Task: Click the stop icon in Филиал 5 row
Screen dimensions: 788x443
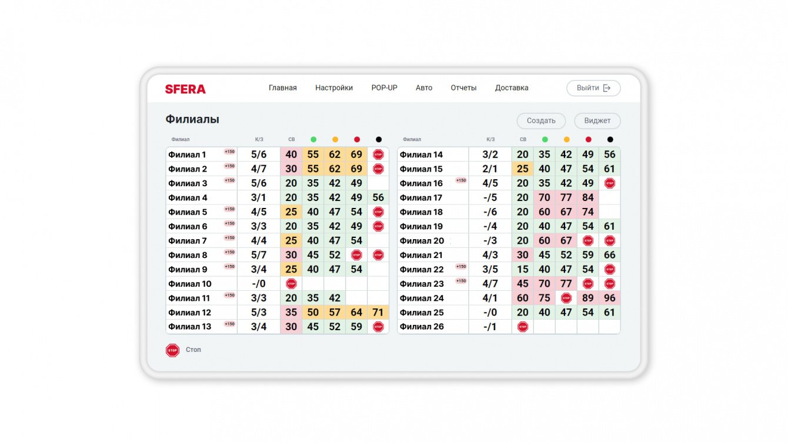Action: pyautogui.click(x=378, y=212)
